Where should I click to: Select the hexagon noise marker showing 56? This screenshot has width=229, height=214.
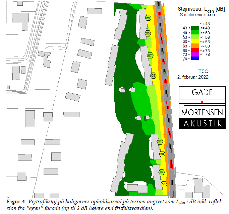point(148,33)
